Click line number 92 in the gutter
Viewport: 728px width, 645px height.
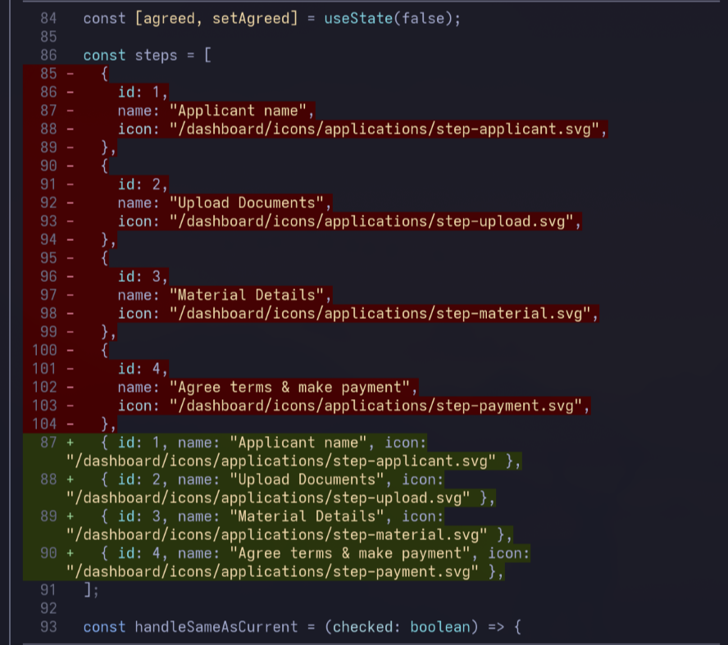pos(48,609)
